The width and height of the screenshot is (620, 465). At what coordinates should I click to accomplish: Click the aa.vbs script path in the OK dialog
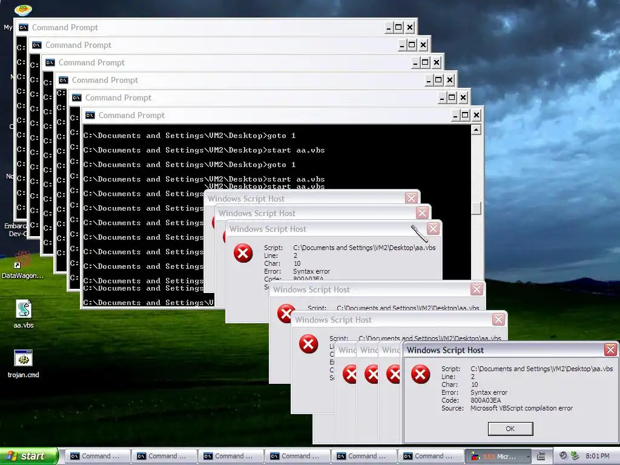pyautogui.click(x=541, y=369)
